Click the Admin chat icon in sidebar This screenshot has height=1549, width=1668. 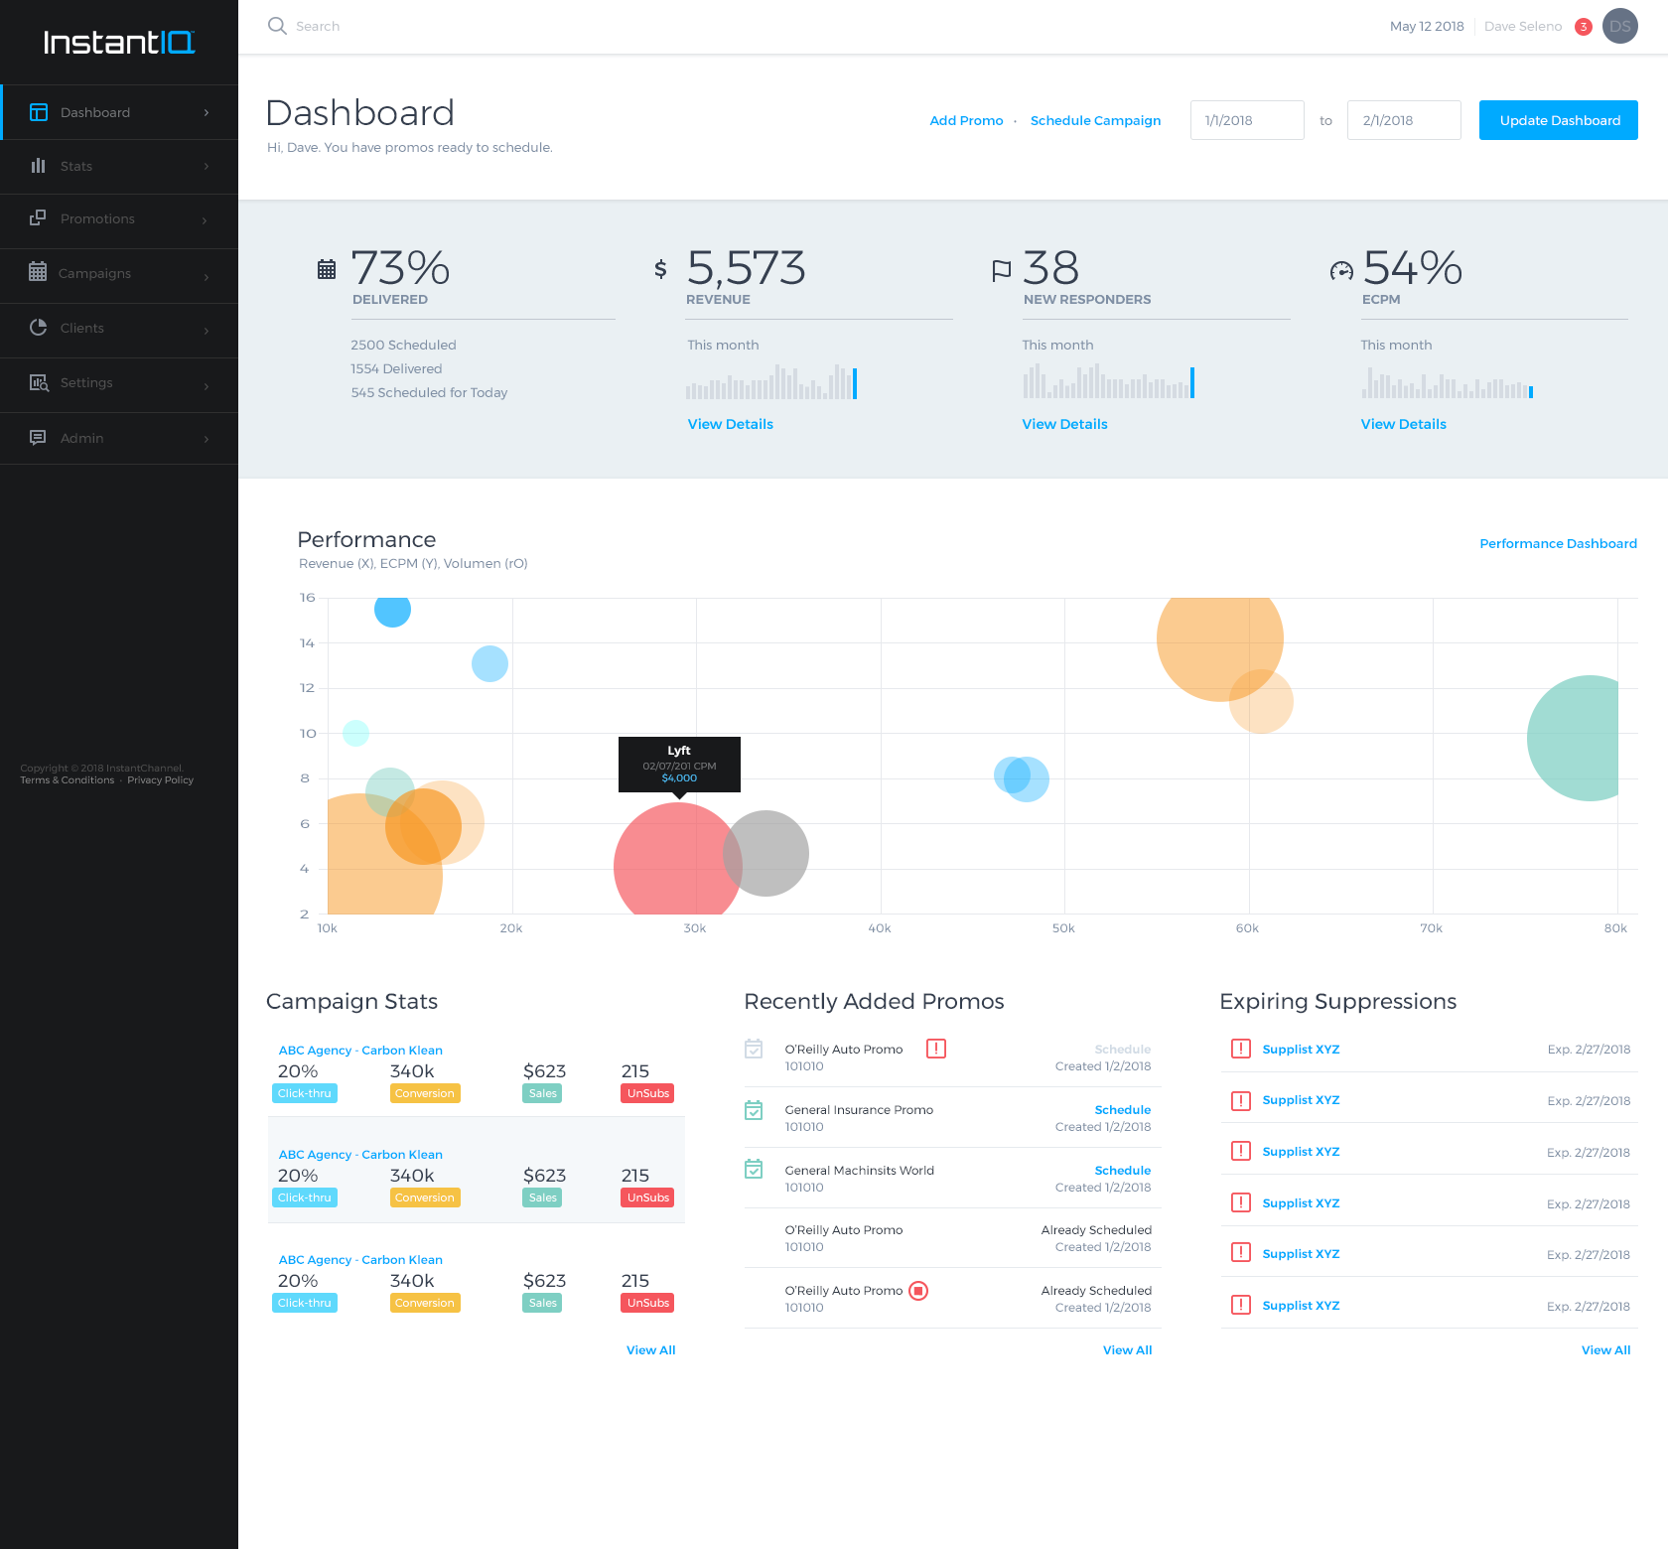point(39,438)
